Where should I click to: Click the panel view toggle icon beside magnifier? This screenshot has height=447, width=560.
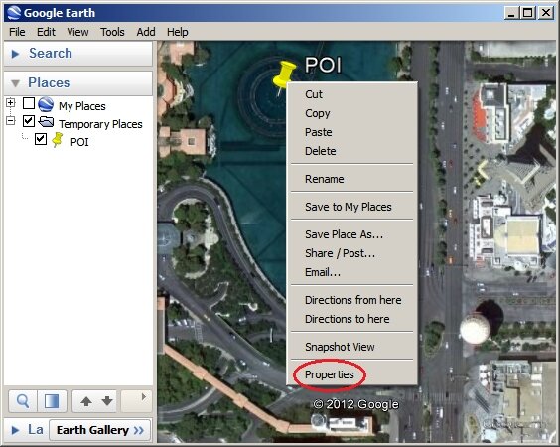pyautogui.click(x=52, y=401)
